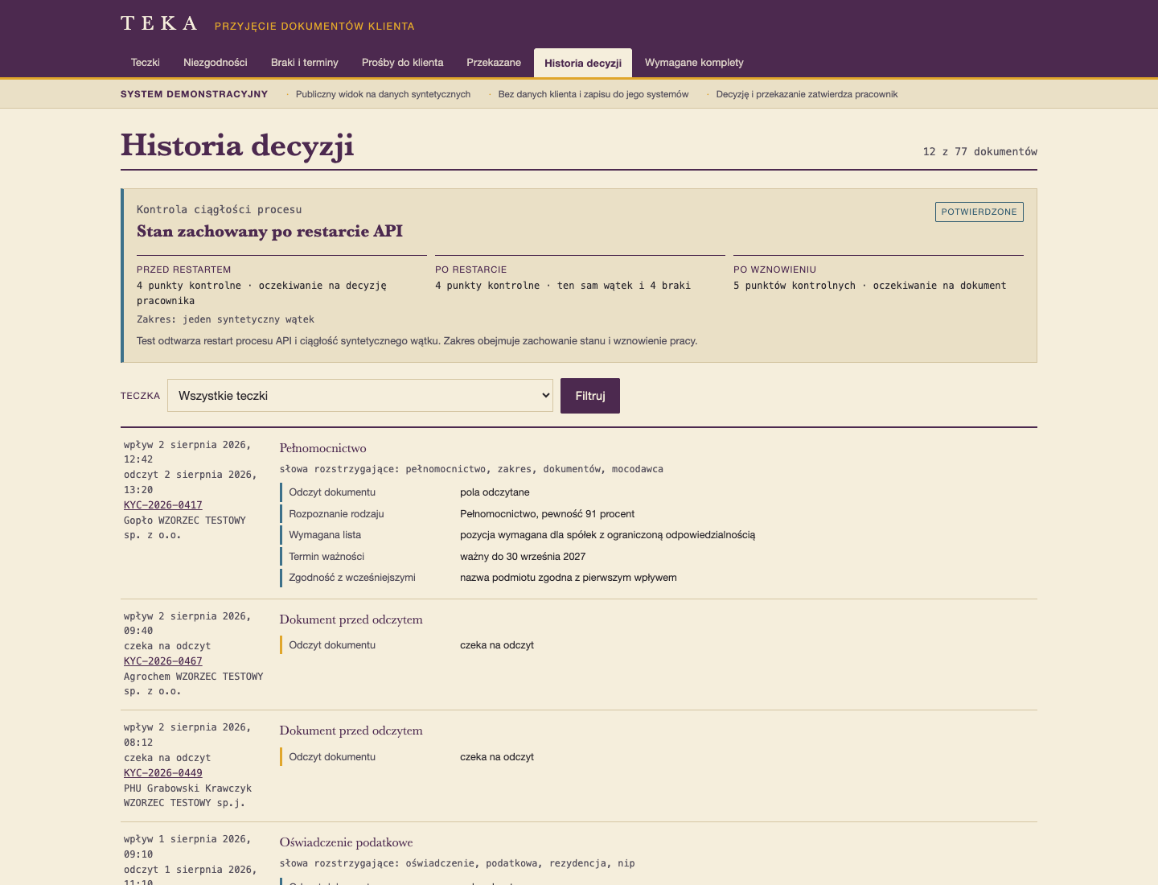Viewport: 1158px width, 885px height.
Task: Click 'Pełnomocnictwo, pewność 91 procent' value
Action: pos(548,514)
